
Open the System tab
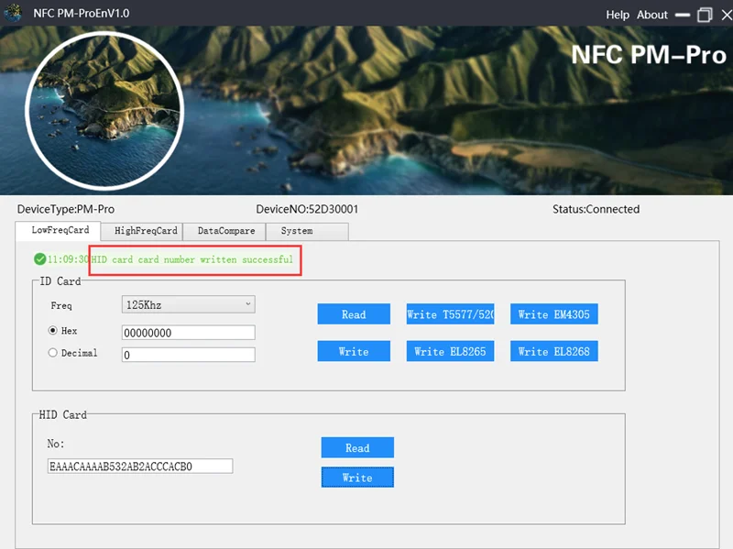(307, 231)
